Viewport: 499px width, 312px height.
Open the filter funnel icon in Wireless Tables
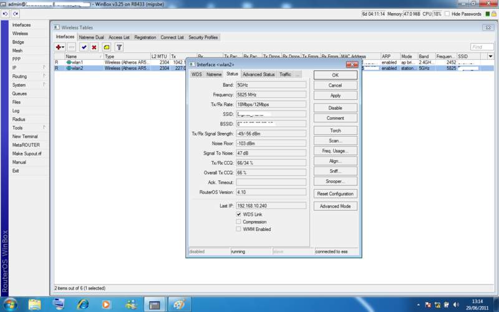coord(119,47)
